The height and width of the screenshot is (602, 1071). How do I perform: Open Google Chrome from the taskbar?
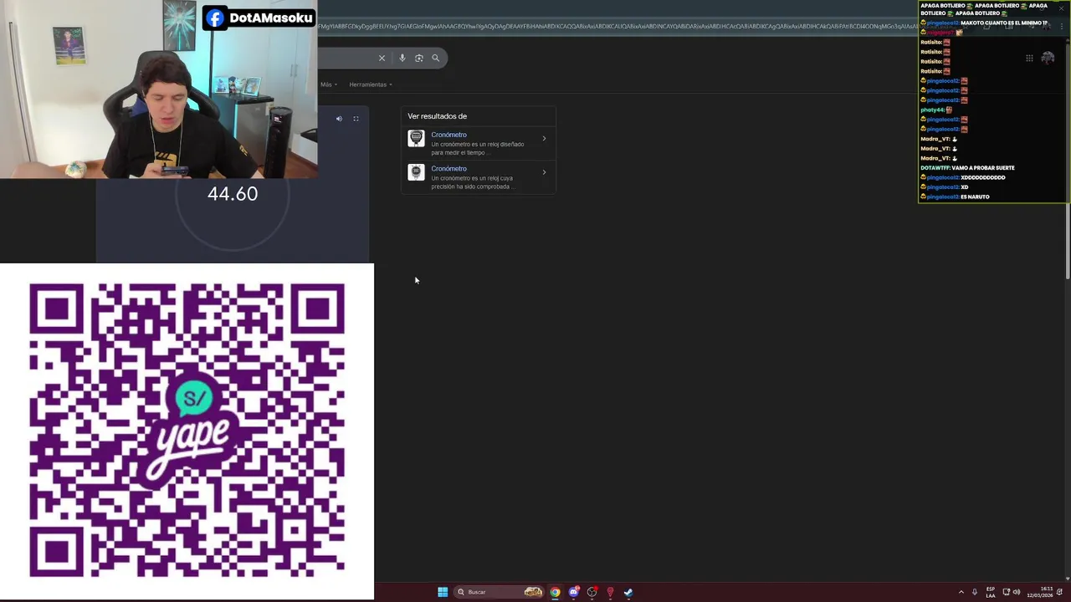(555, 592)
